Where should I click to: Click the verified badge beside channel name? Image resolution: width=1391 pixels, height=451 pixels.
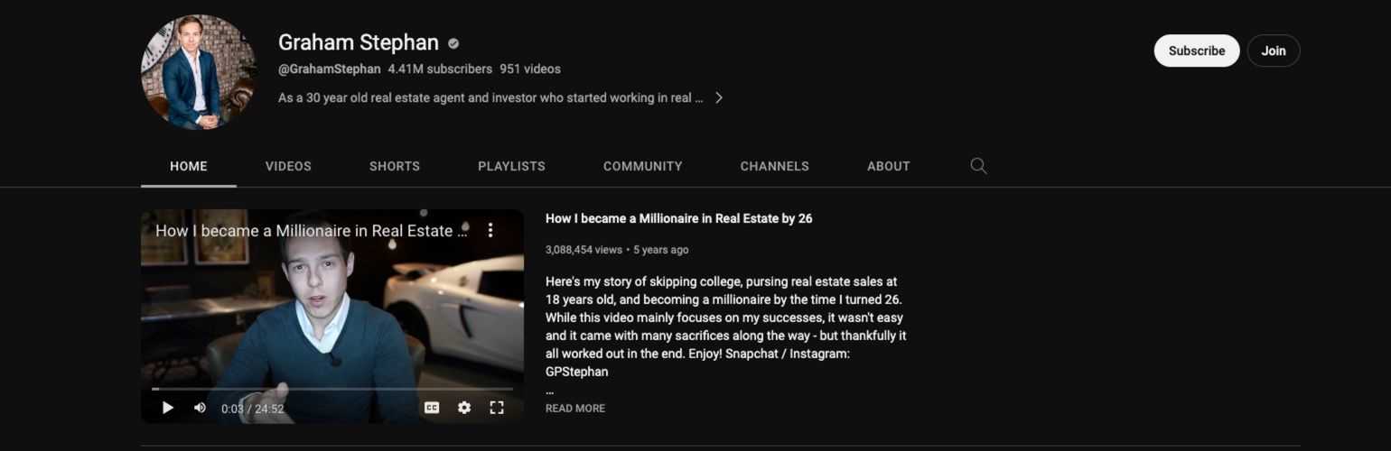point(453,43)
